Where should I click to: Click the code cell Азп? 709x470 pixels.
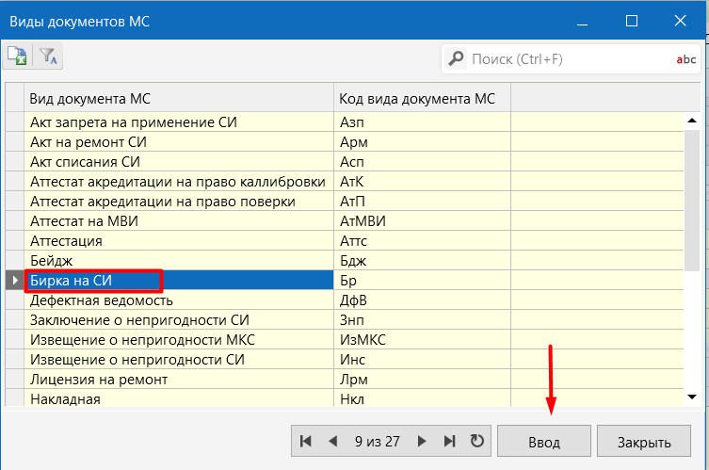tap(423, 122)
